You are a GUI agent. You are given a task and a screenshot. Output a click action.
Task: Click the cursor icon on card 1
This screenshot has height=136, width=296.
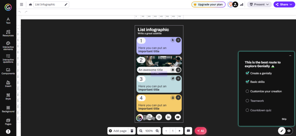pyautogui.click(x=173, y=40)
